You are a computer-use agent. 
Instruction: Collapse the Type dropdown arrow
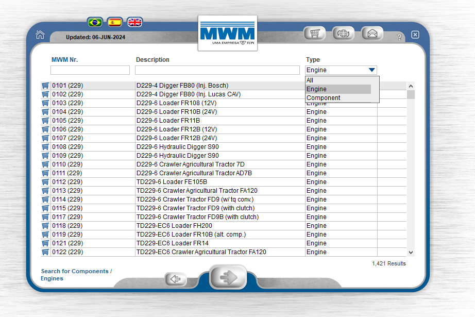[x=372, y=70]
